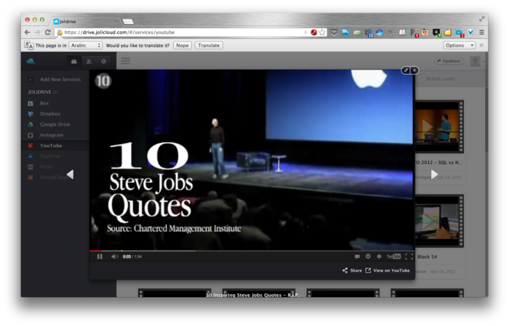The height and width of the screenshot is (326, 509).
Task: Mute the video volume speaker icon
Action: (114, 256)
